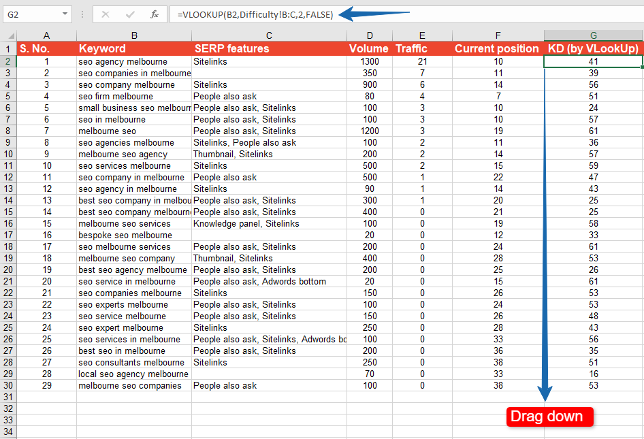Select cell 'seo agency in melbourne'
This screenshot has width=644, height=439.
(134, 189)
